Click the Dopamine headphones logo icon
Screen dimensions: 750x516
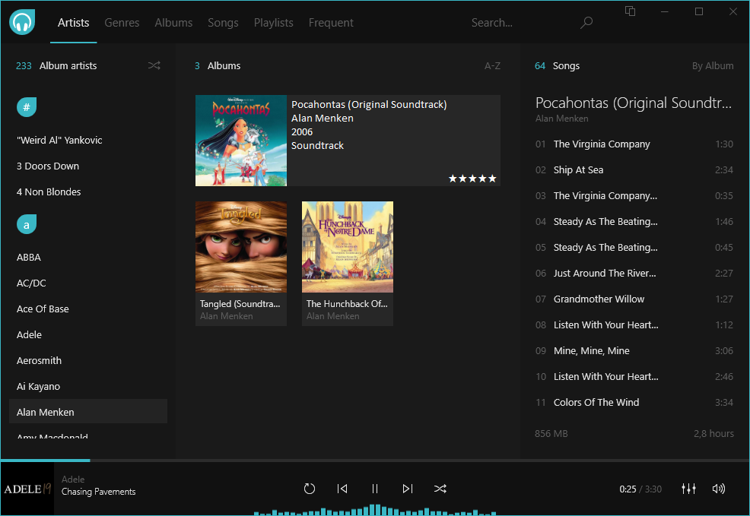point(22,22)
